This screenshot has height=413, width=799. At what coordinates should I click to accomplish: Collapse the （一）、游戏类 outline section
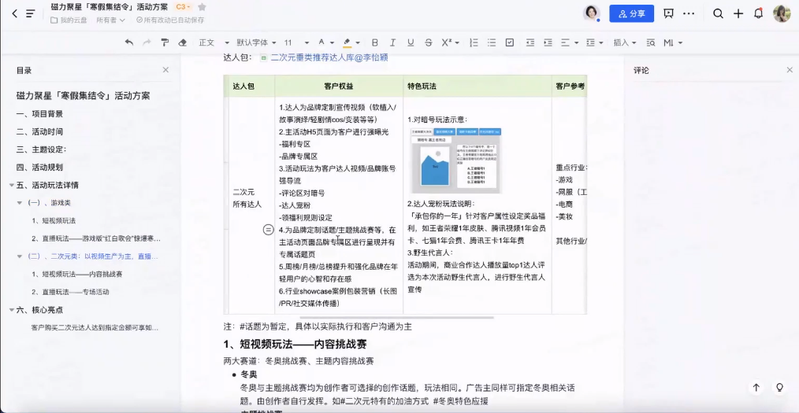click(x=20, y=203)
